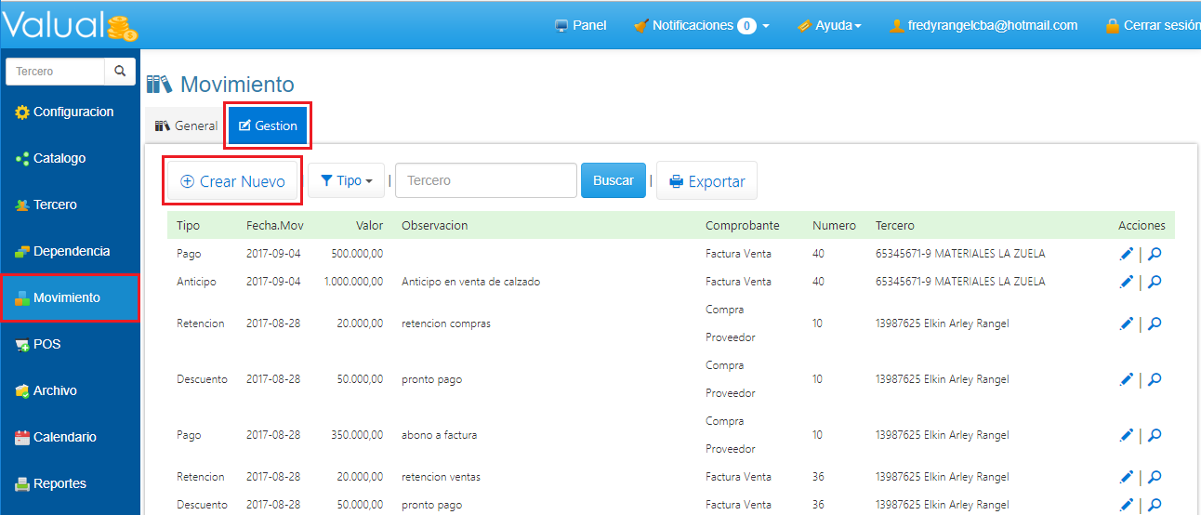Switch to the General tab
The image size is (1201, 515).
click(186, 125)
